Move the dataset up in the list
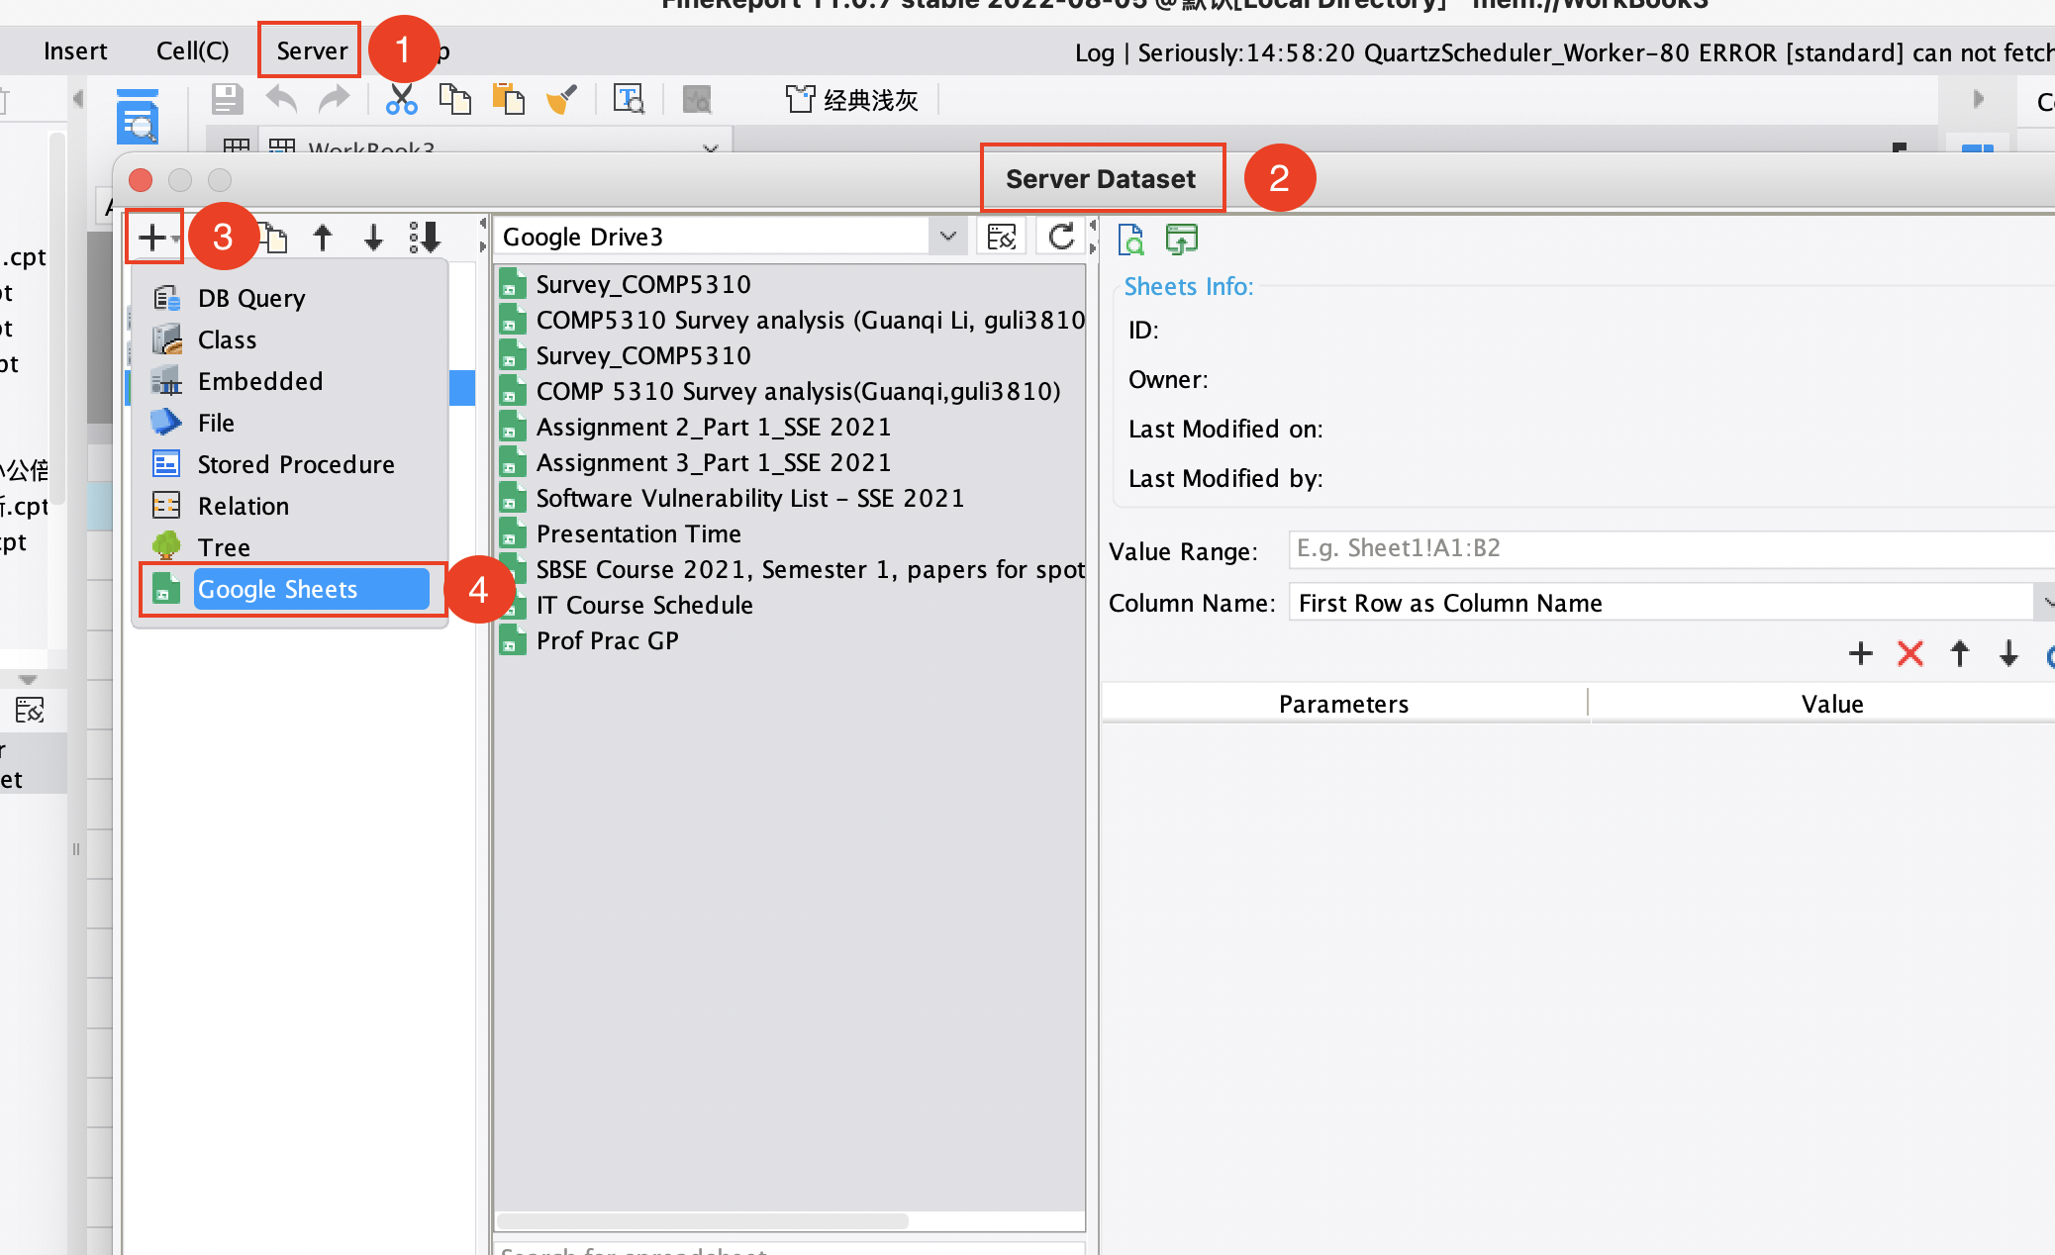2055x1255 pixels. pyautogui.click(x=323, y=237)
